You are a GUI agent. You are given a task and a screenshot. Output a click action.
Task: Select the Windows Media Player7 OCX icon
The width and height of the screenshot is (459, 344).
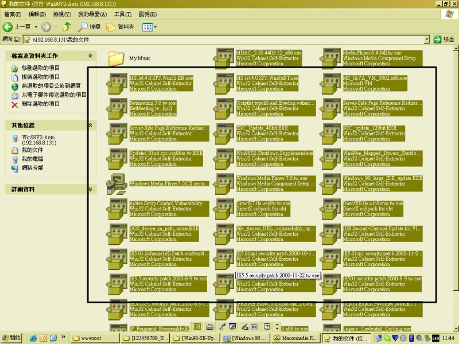116,183
